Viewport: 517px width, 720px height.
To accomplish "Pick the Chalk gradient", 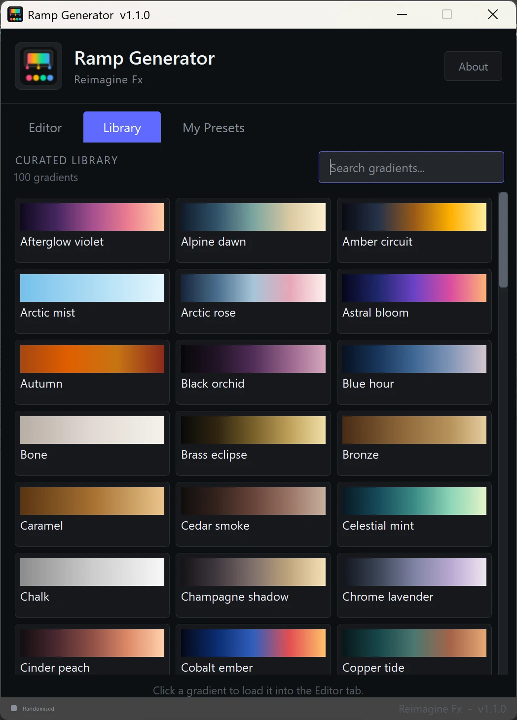I will pyautogui.click(x=92, y=585).
